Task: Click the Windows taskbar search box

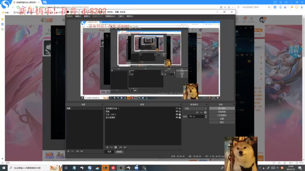Action: pos(36,168)
